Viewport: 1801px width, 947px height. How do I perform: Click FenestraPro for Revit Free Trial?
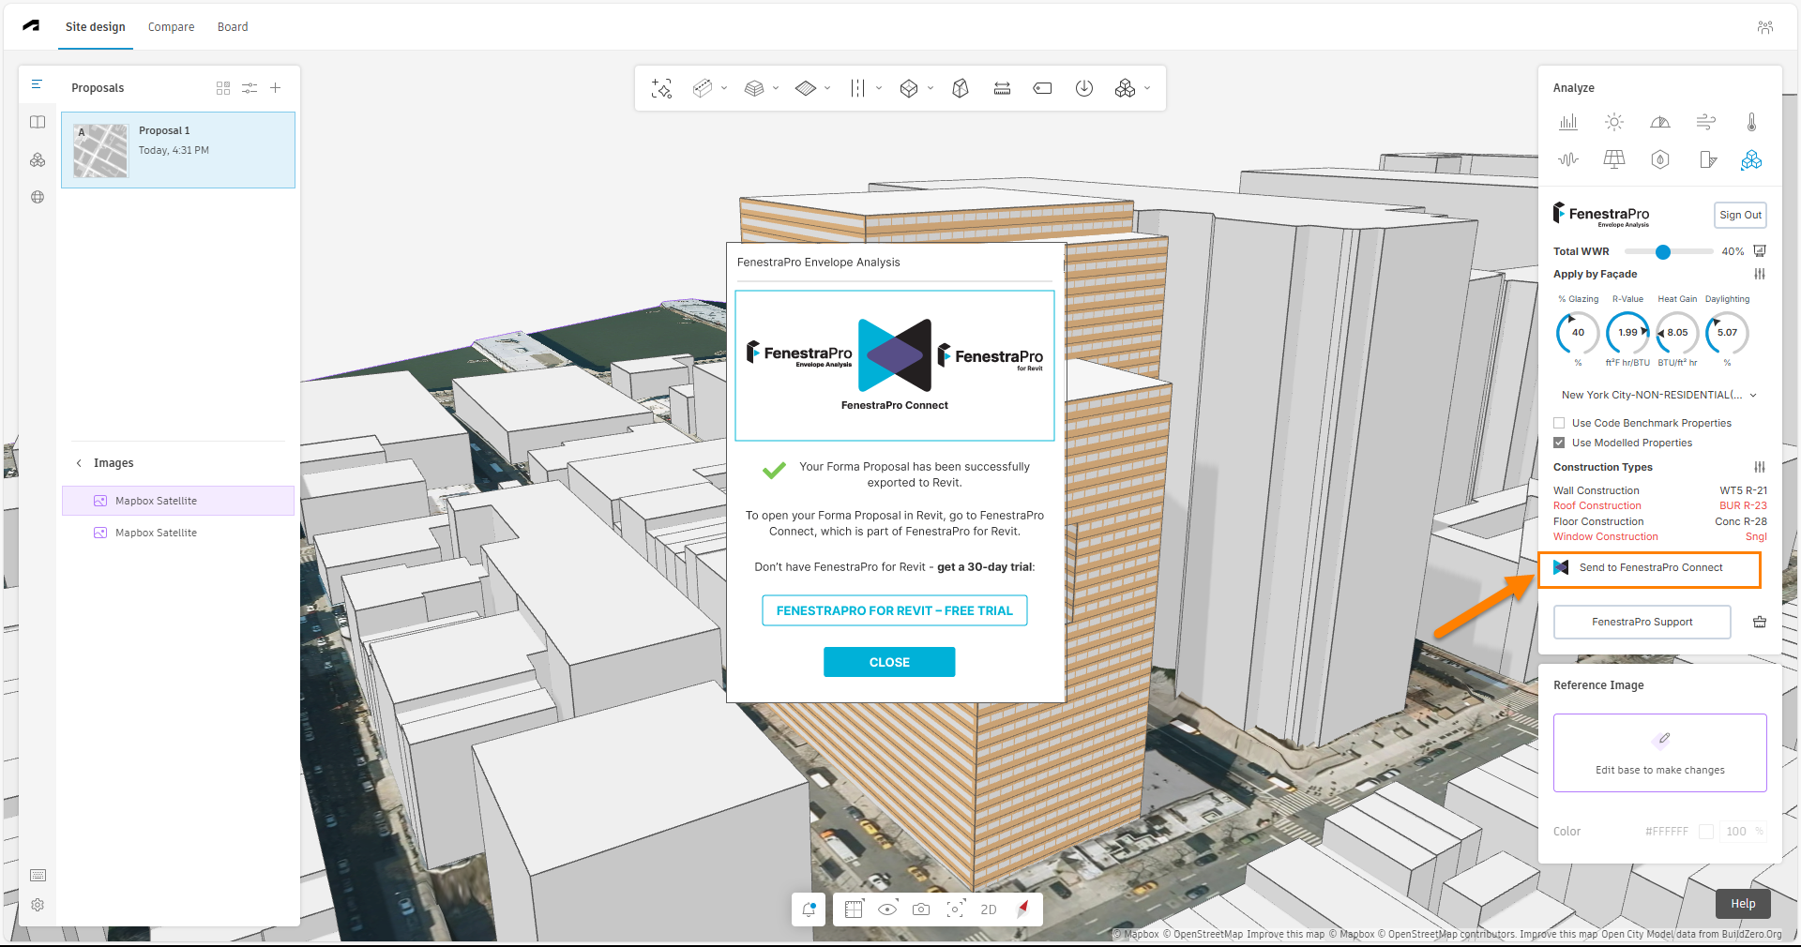coord(894,610)
